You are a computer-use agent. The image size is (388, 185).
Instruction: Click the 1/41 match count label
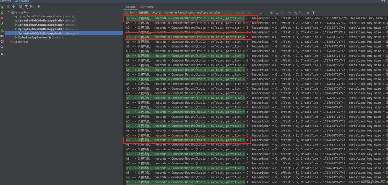[261, 13]
